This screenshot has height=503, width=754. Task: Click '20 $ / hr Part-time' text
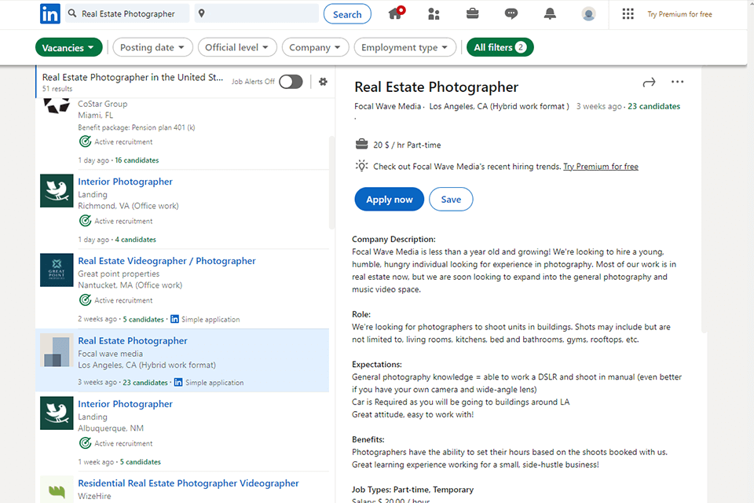pyautogui.click(x=407, y=145)
